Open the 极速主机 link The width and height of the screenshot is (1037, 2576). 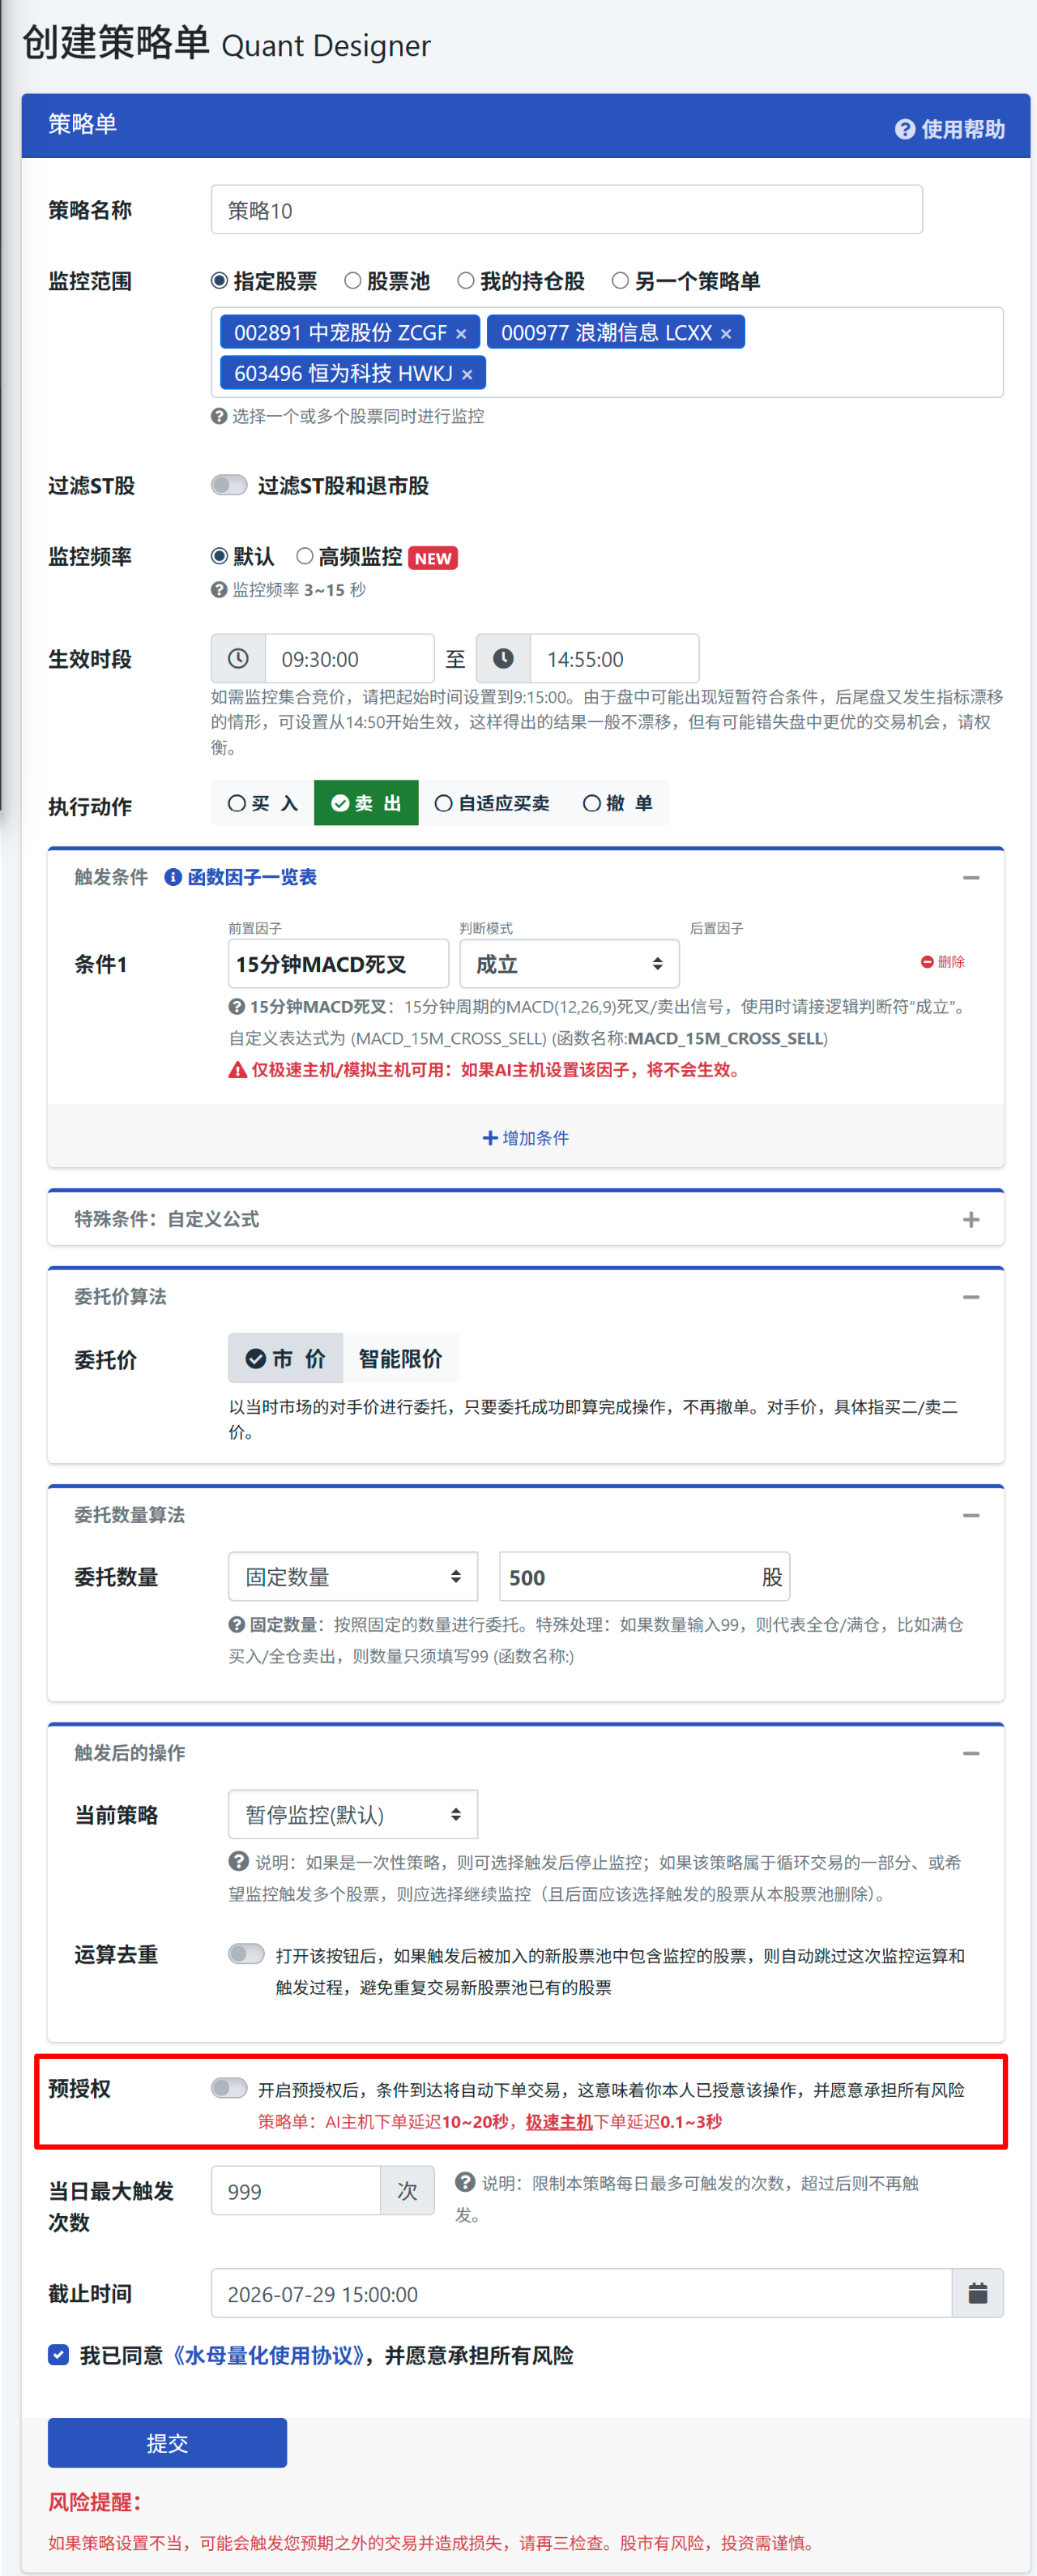560,2122
